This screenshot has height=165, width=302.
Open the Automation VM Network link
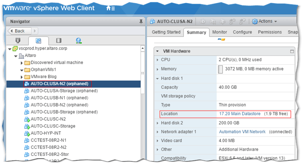point(242,132)
